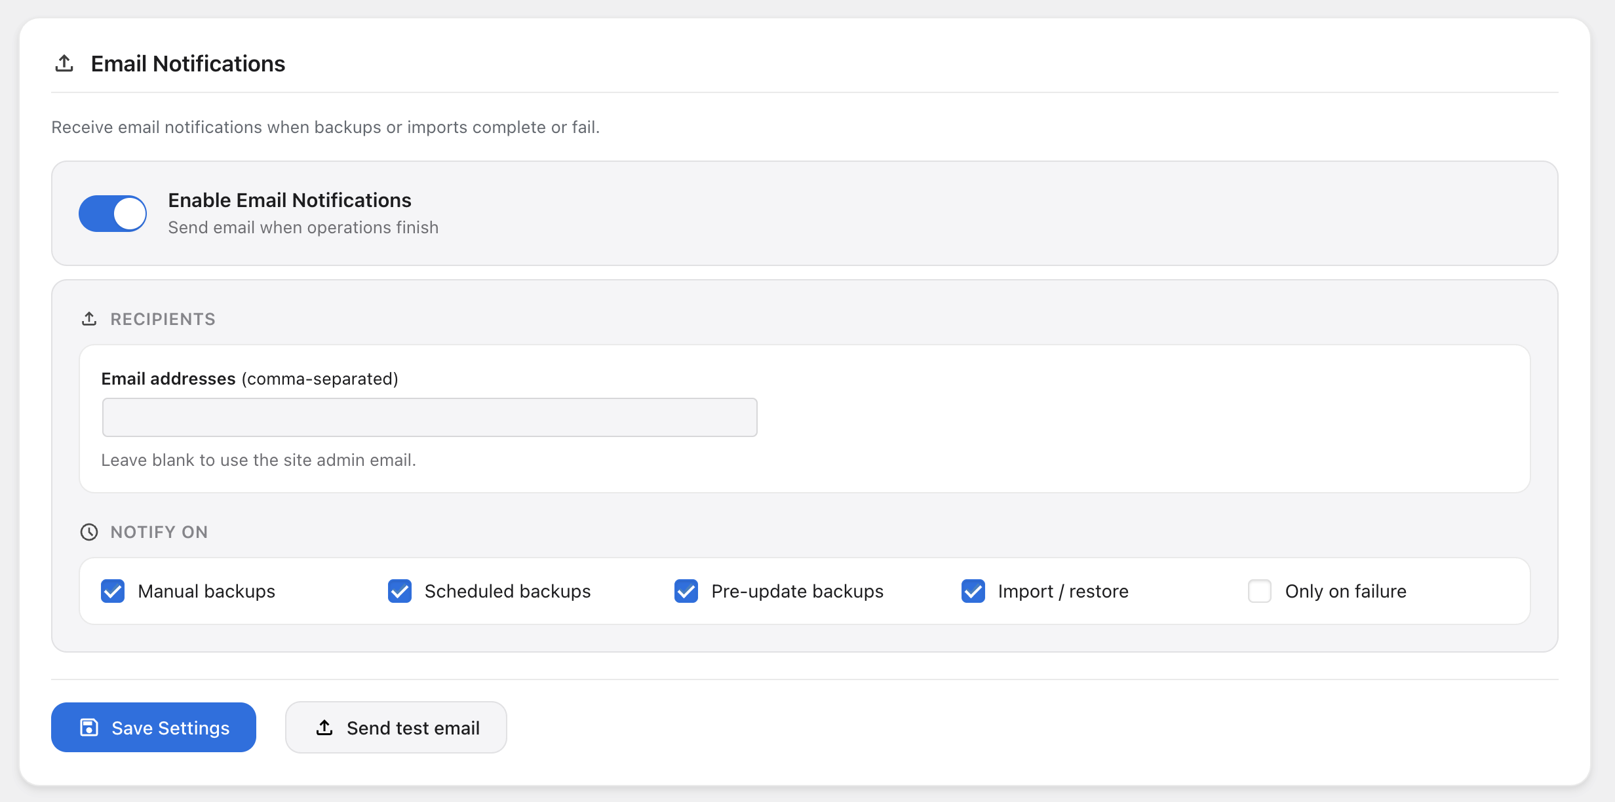The width and height of the screenshot is (1615, 802).
Task: Click the 'Send email when operations finish' subtitle
Action: click(303, 227)
